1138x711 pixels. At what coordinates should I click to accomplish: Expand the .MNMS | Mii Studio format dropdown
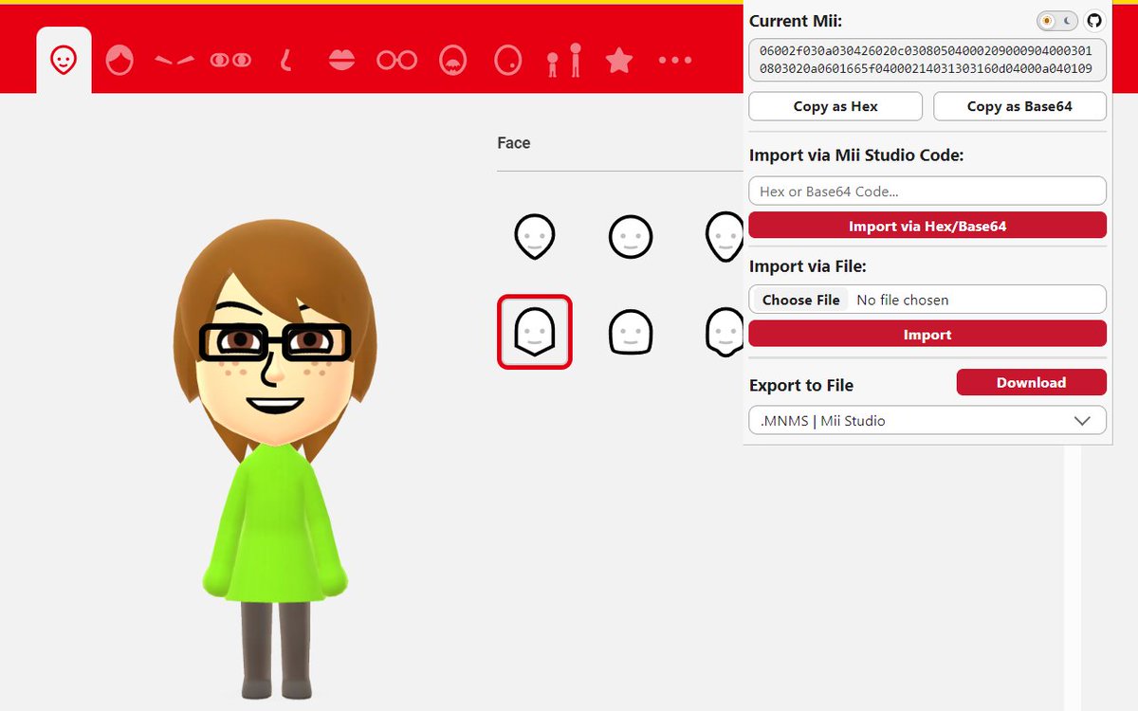[x=927, y=420]
